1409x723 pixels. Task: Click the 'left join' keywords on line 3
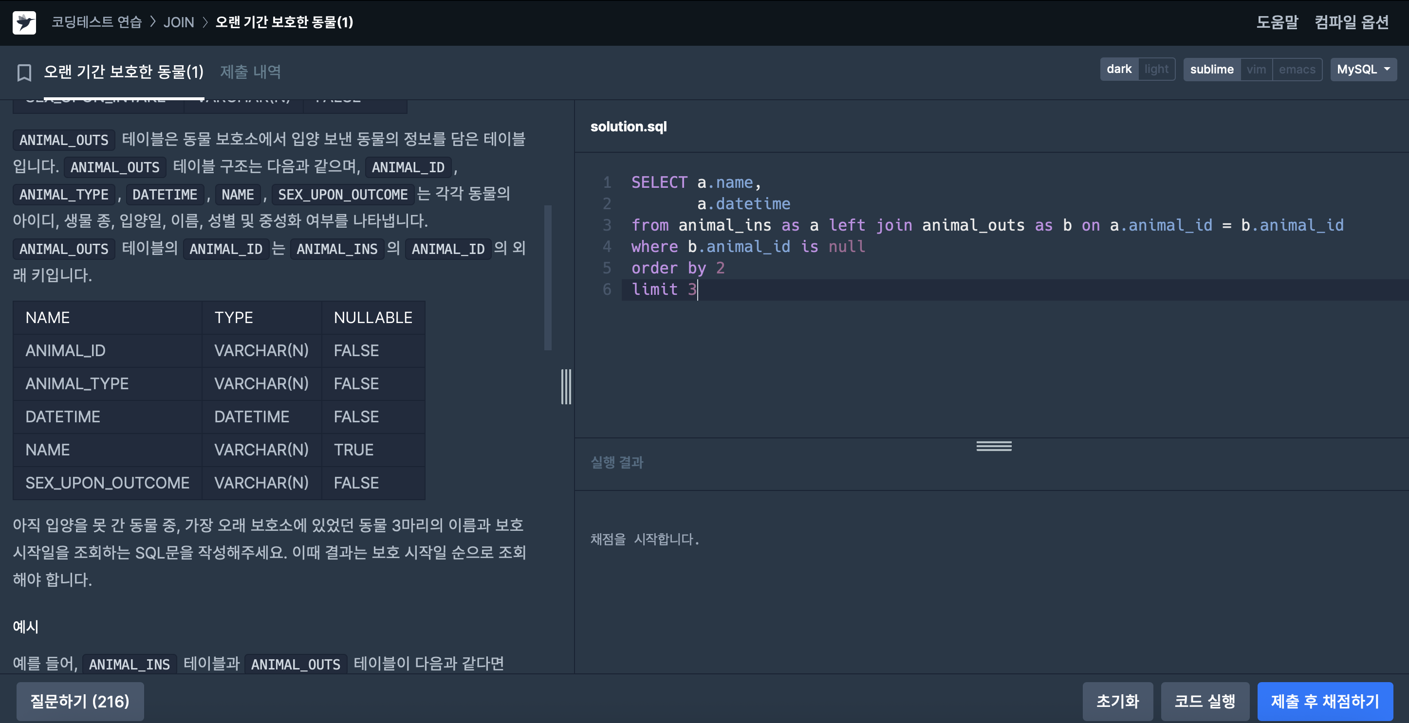click(x=870, y=225)
